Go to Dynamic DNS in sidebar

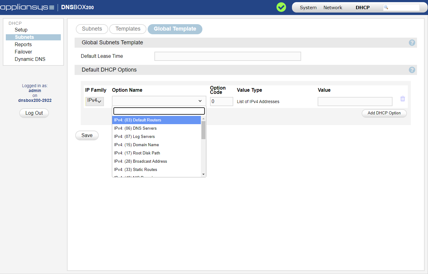pyautogui.click(x=30, y=59)
